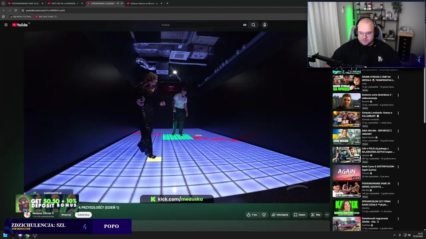Go back in browser history

(x=4, y=10)
